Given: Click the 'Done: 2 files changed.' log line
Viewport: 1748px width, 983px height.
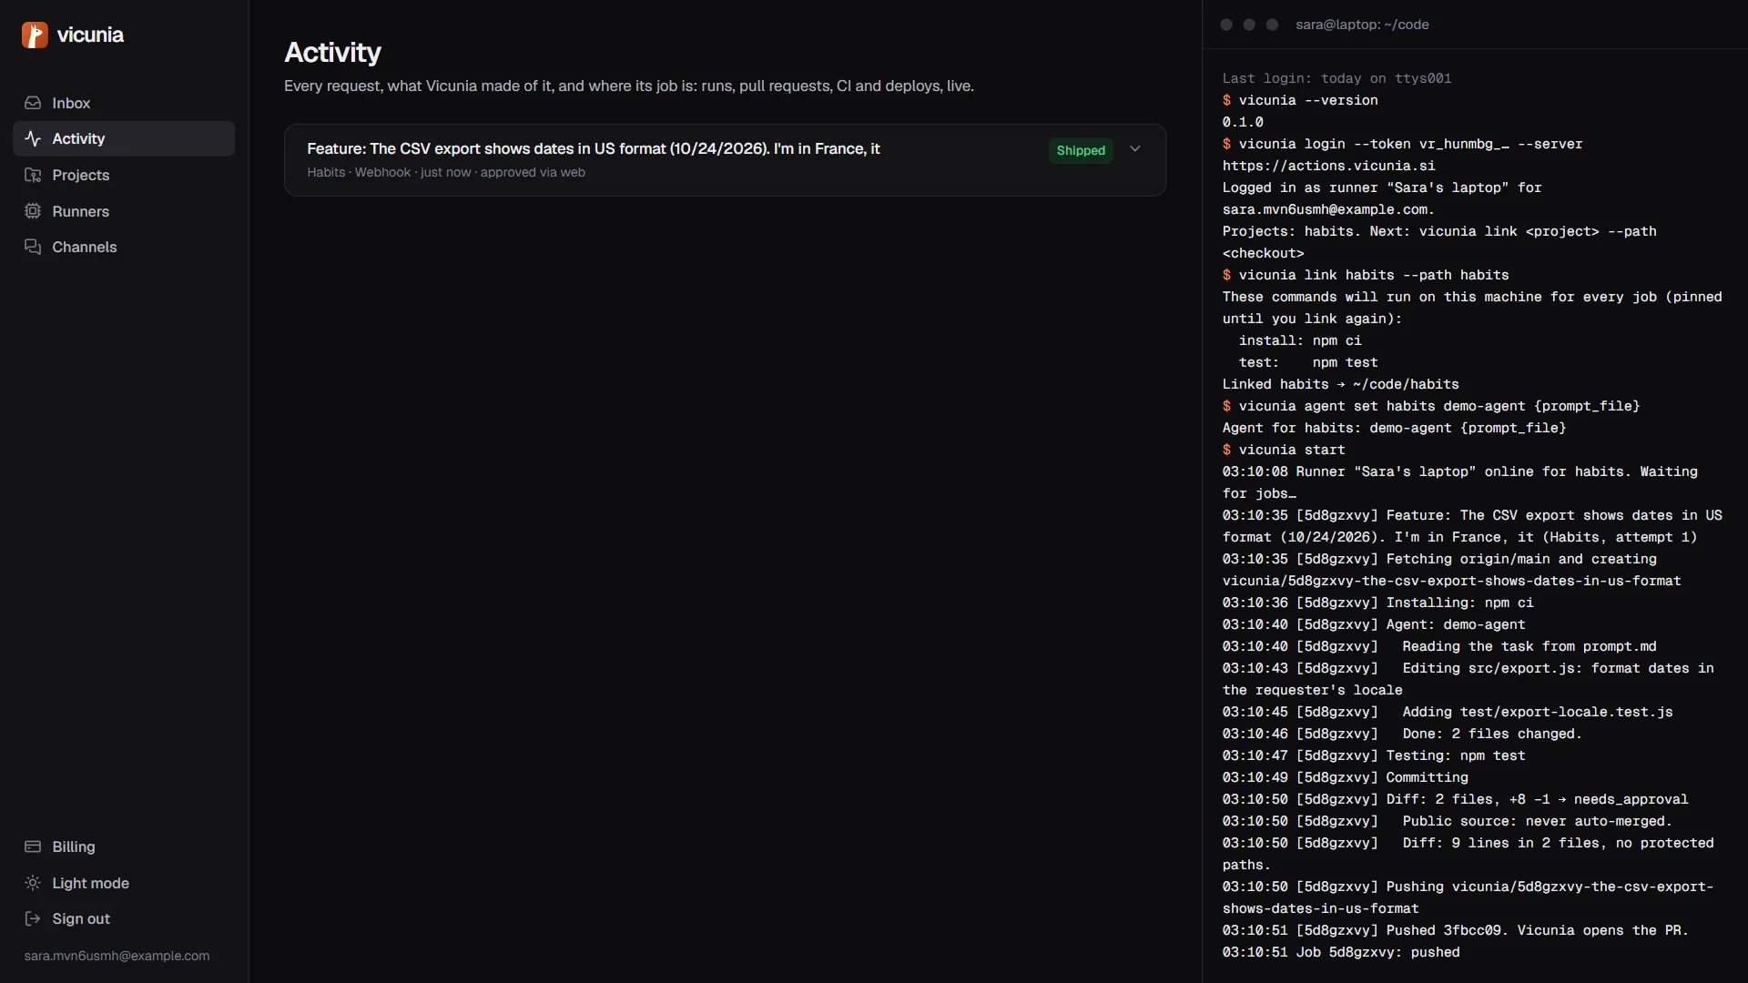Looking at the screenshot, I should 1402,734.
